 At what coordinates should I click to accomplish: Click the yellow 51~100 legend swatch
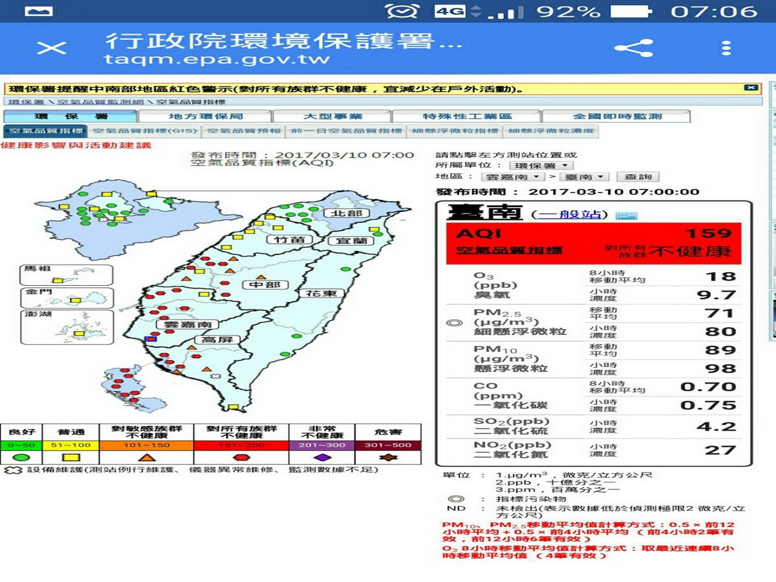click(x=70, y=446)
